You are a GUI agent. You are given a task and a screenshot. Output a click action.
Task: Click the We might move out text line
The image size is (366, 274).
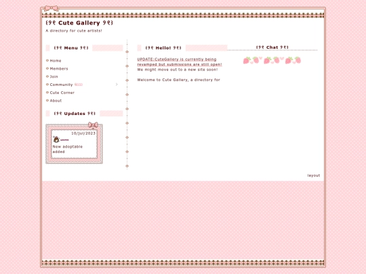[x=178, y=70]
